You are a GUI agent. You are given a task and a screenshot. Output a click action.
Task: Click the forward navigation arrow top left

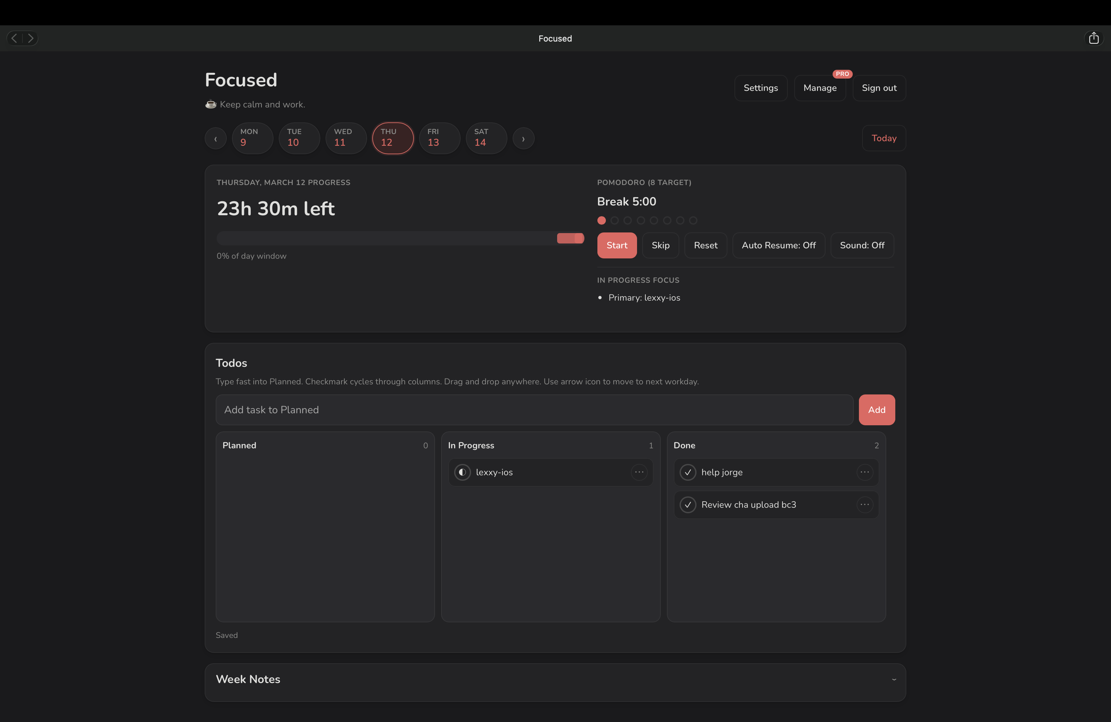pyautogui.click(x=30, y=38)
